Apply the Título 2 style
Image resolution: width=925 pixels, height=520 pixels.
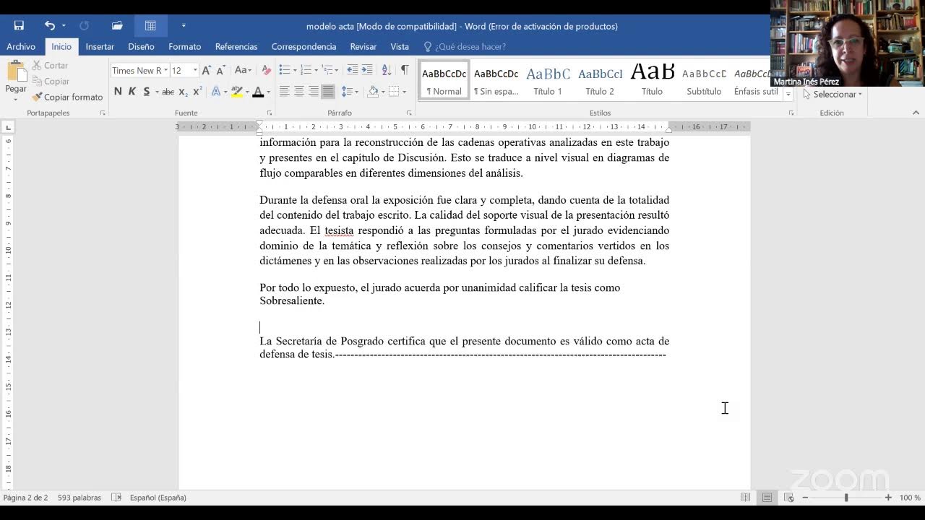(600, 80)
